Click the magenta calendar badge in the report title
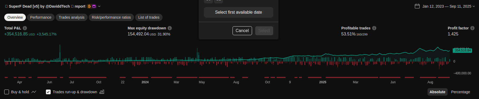Screen dimensions: 479x99 pyautogui.click(x=94, y=6)
